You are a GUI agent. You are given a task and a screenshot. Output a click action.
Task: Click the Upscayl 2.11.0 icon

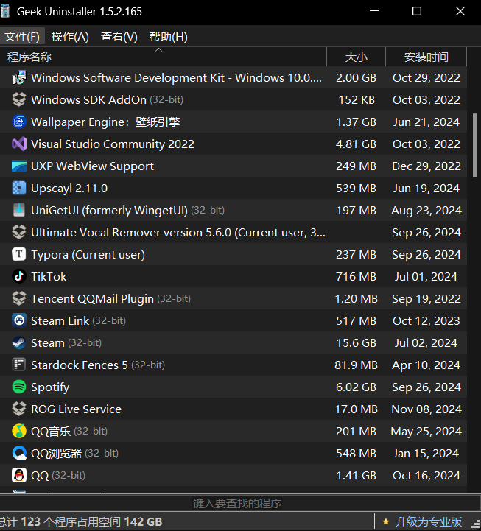[x=19, y=188]
